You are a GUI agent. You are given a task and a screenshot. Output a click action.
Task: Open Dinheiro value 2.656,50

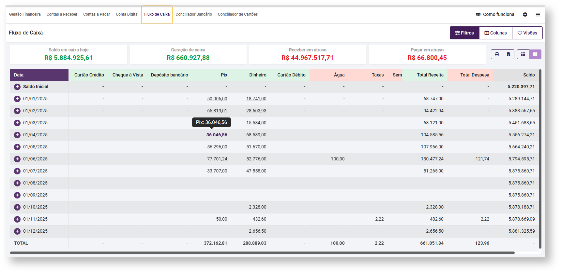point(258,231)
